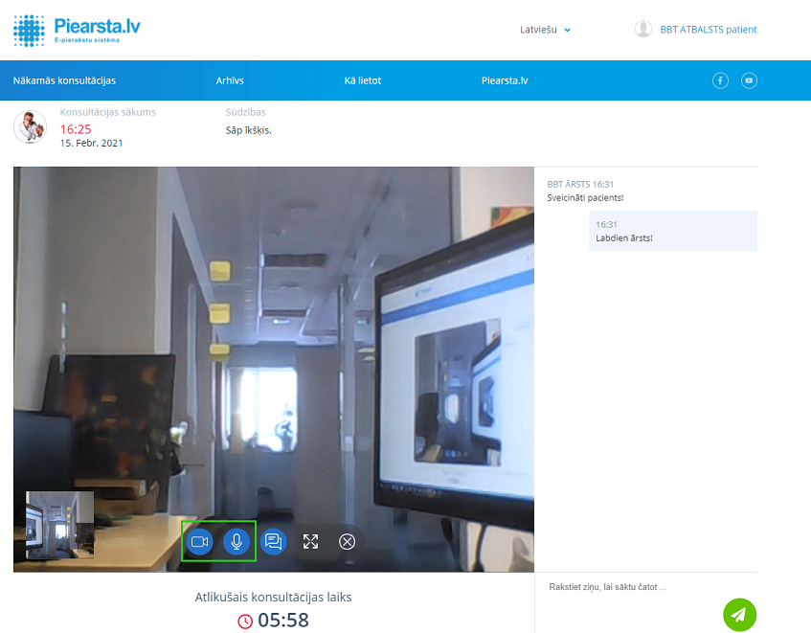Click the self-view video thumbnail
The width and height of the screenshot is (811, 633).
[x=59, y=525]
